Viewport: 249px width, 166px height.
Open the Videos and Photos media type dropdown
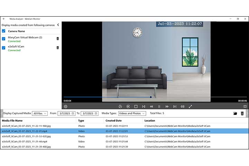(132, 113)
